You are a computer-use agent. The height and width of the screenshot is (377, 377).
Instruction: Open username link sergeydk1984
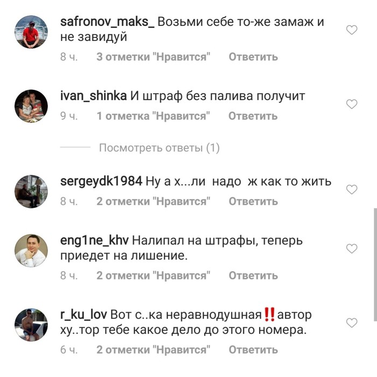click(x=101, y=181)
